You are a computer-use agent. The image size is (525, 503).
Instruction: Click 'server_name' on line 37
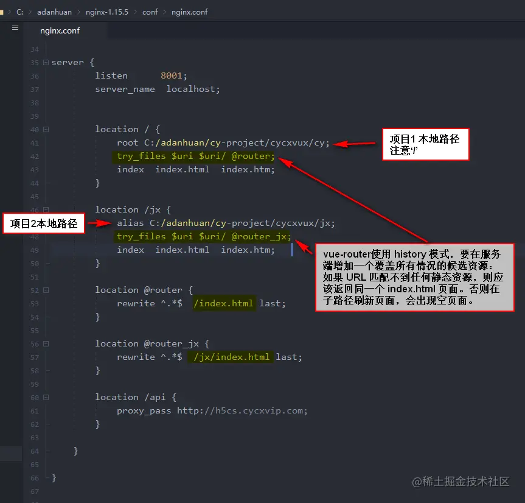pos(125,89)
